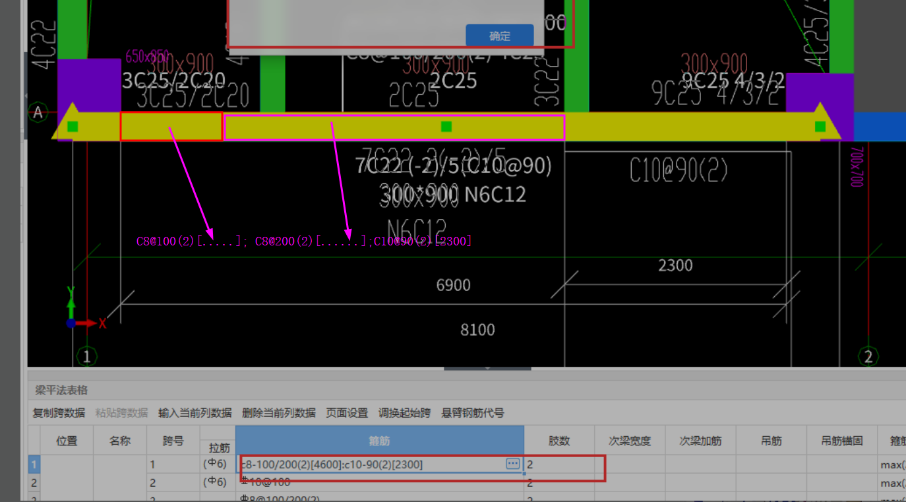This screenshot has height=502, width=906.
Task: Click green grip at beam midpoint
Action: click(446, 126)
